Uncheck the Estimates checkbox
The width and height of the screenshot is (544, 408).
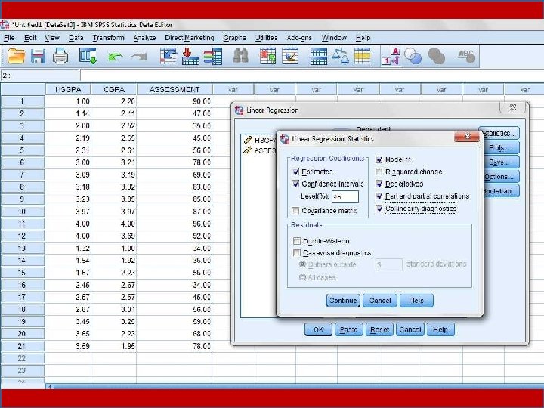click(295, 172)
